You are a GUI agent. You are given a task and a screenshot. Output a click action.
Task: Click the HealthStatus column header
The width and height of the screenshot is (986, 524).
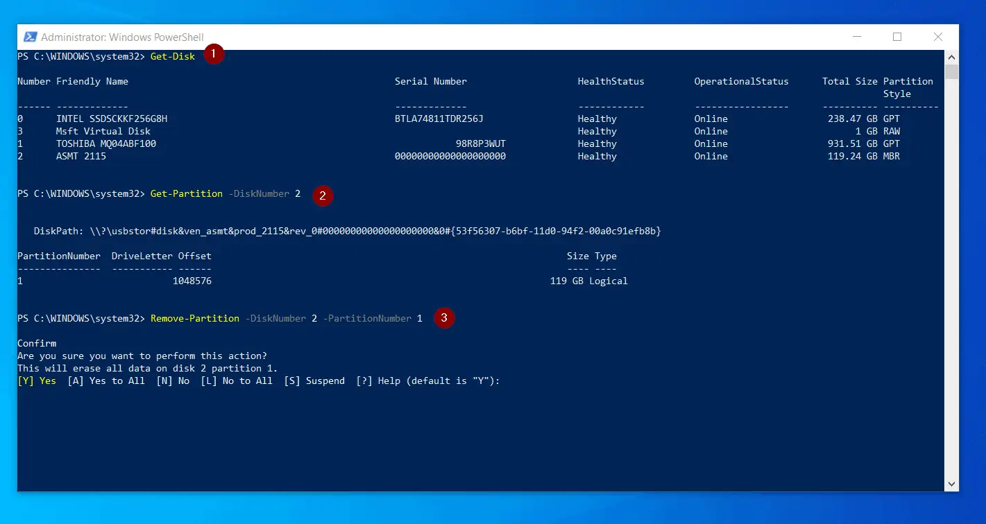[611, 81]
